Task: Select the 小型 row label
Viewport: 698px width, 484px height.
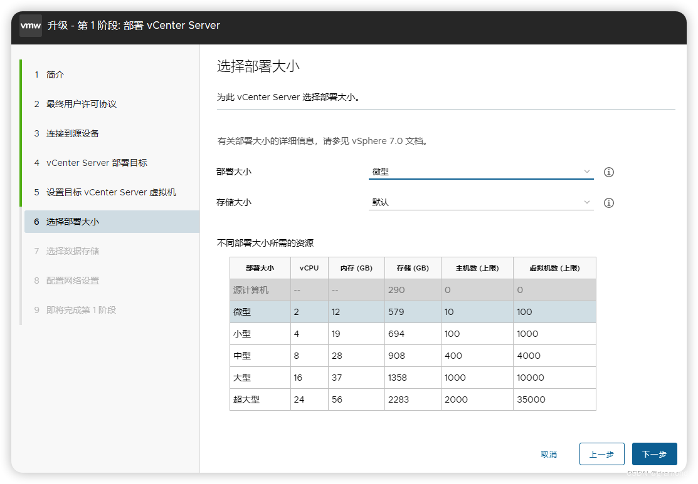Action: 241,334
